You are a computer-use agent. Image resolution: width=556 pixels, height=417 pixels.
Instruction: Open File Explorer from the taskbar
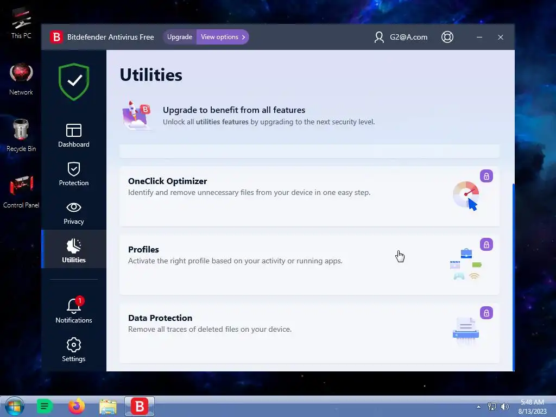click(x=108, y=407)
